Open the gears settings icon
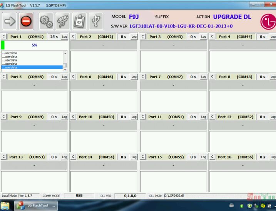Viewport: 276px width, 211px height. [46, 21]
